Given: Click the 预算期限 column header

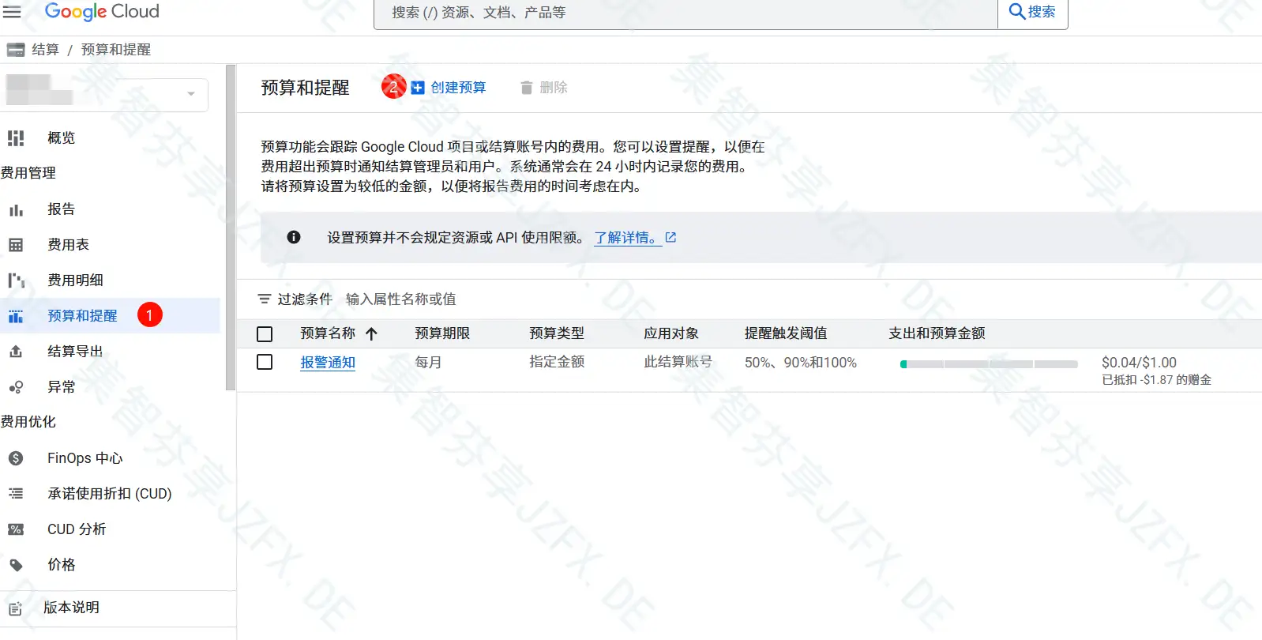Looking at the screenshot, I should (x=442, y=333).
